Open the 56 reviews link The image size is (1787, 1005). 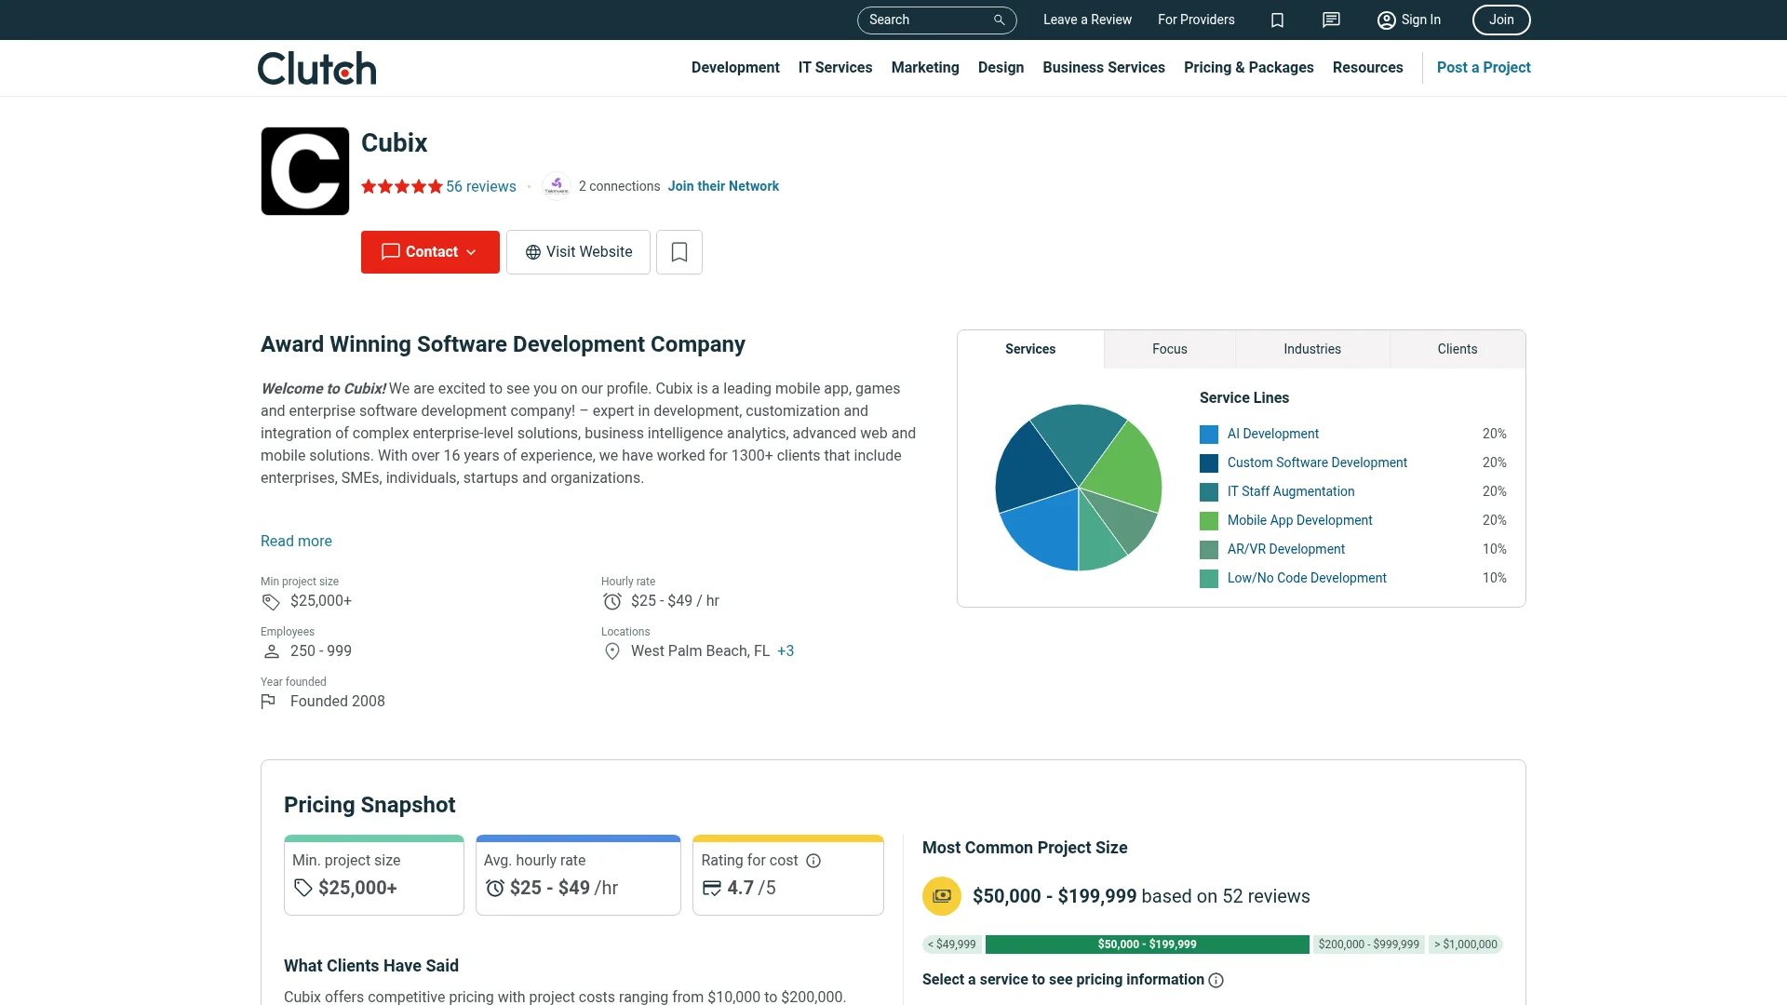click(480, 186)
